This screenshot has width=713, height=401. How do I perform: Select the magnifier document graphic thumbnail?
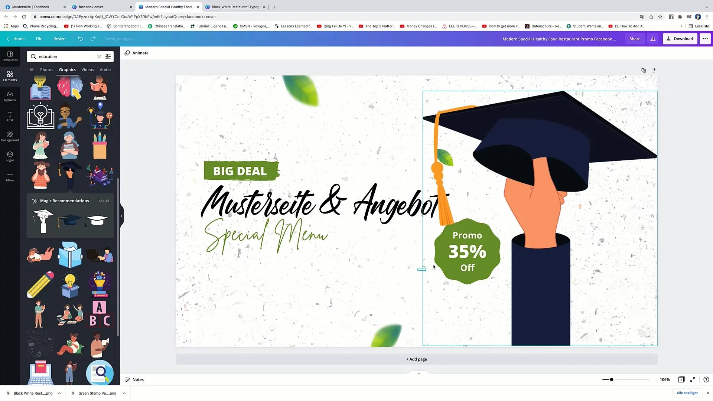click(100, 372)
